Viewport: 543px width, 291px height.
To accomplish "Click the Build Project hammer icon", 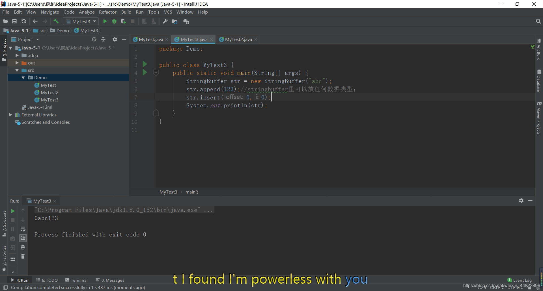I will pos(56,21).
